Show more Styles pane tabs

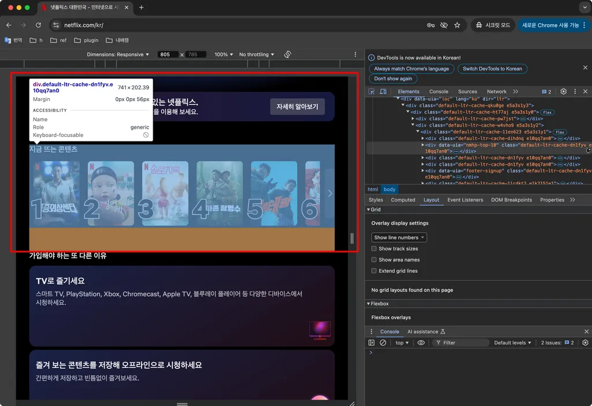pos(573,200)
